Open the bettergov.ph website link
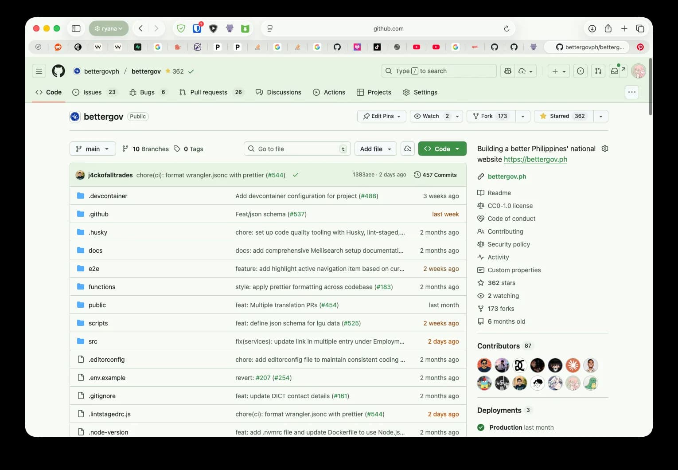 (507, 176)
